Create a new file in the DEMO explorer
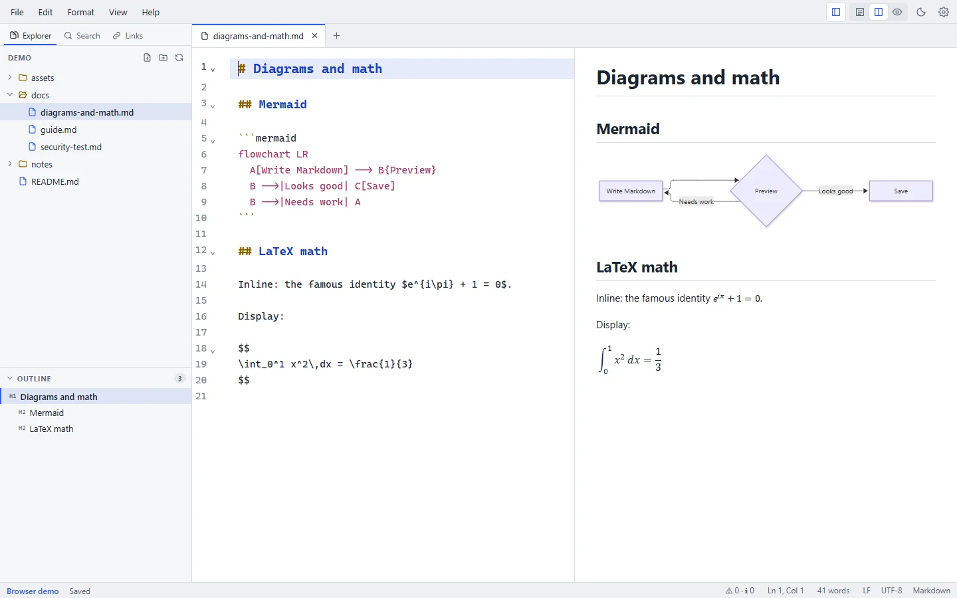The height and width of the screenshot is (598, 957). 147,58
